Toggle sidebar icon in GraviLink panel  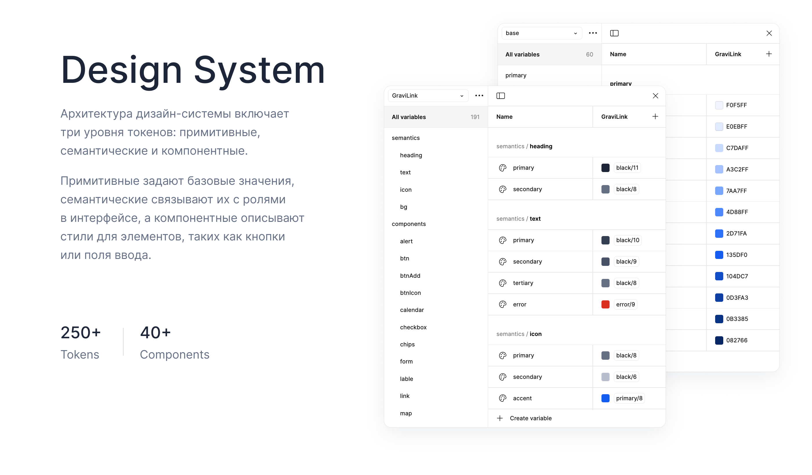click(x=501, y=96)
